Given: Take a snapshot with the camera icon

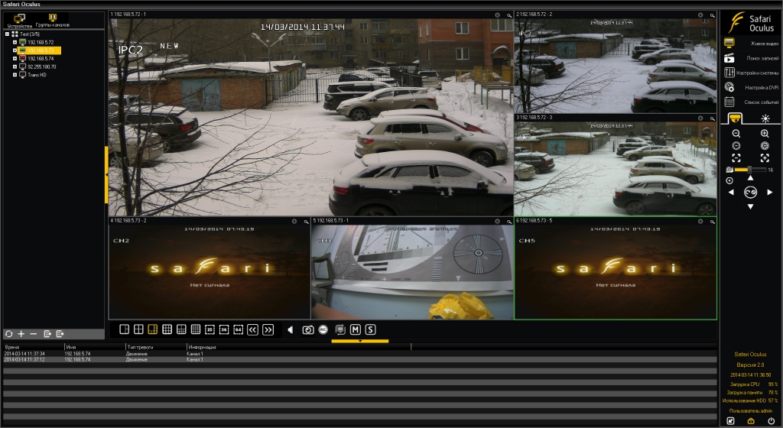Looking at the screenshot, I should [x=308, y=329].
